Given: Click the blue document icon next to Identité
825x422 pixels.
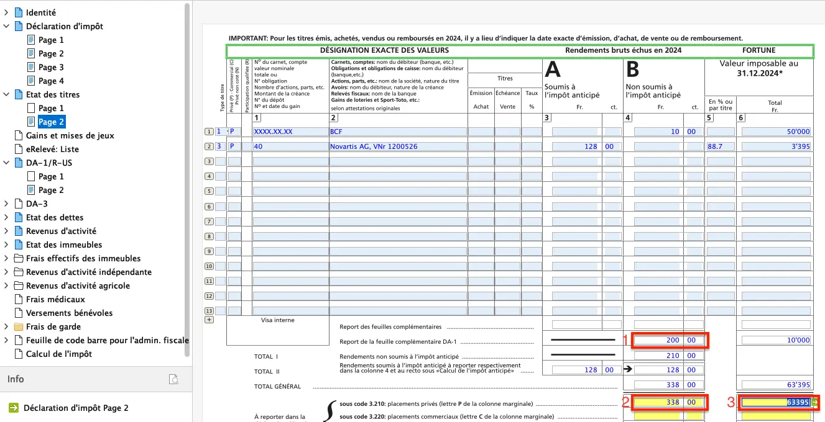Looking at the screenshot, I should coord(18,12).
